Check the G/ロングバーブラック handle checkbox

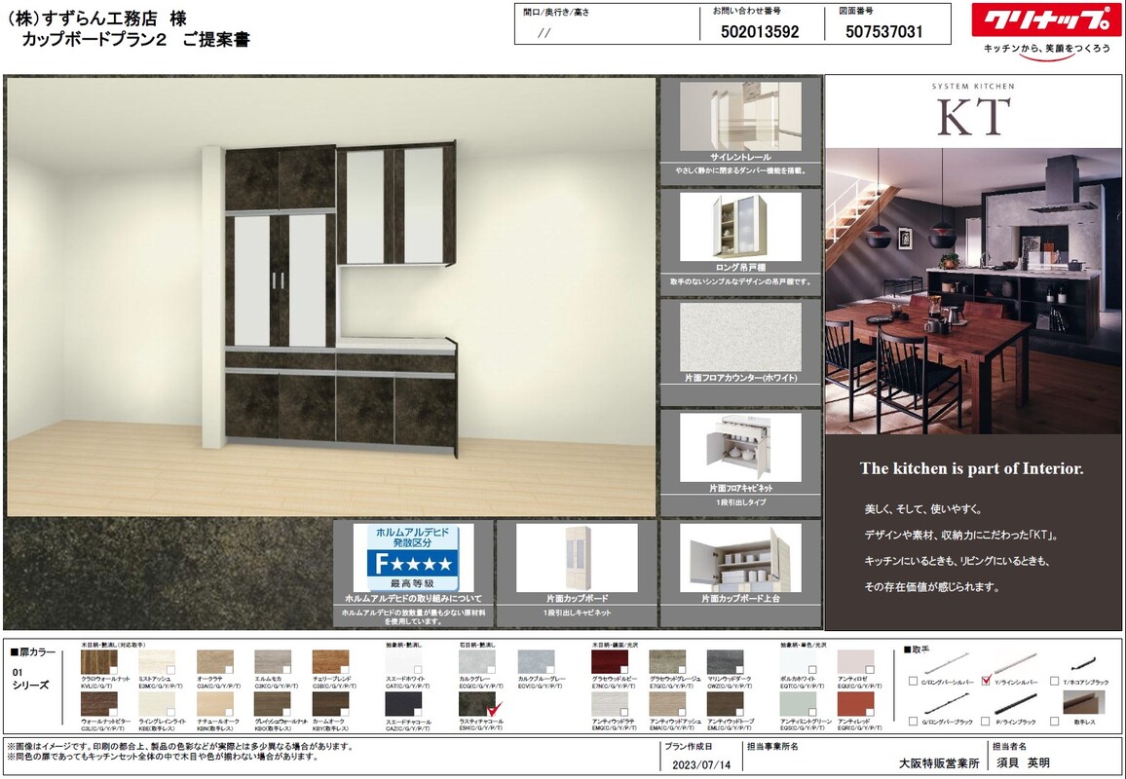pyautogui.click(x=913, y=722)
